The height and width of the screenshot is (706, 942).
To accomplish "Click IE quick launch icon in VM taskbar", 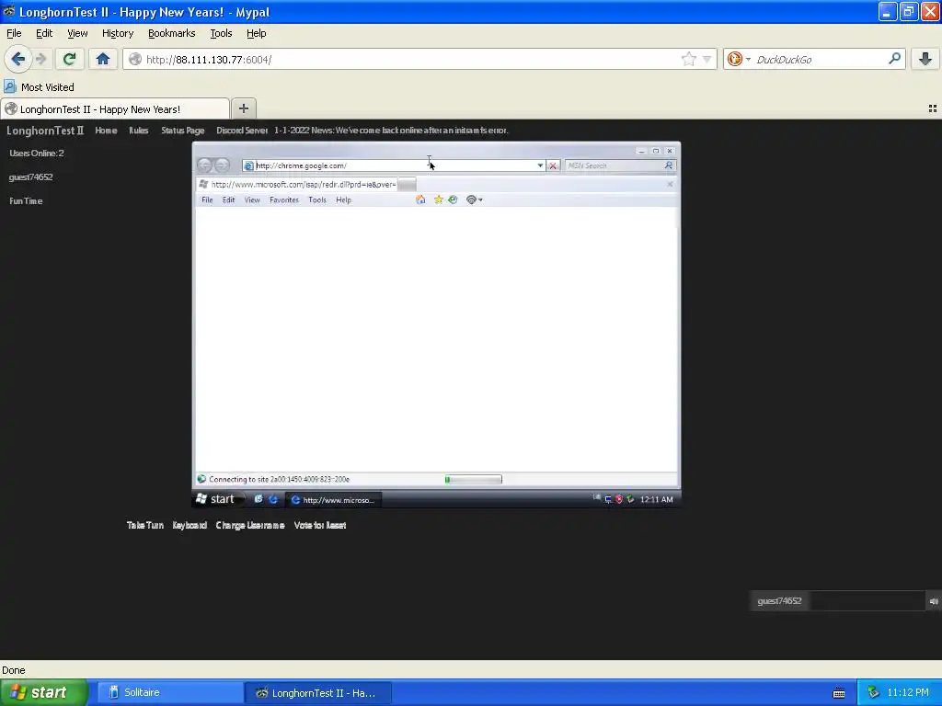I will click(x=272, y=499).
